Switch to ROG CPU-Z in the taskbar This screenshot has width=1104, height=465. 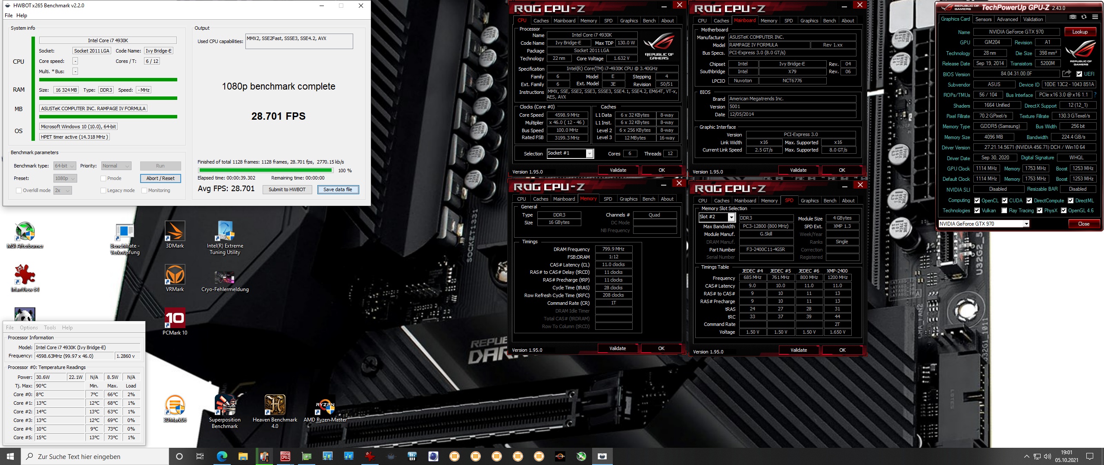285,456
